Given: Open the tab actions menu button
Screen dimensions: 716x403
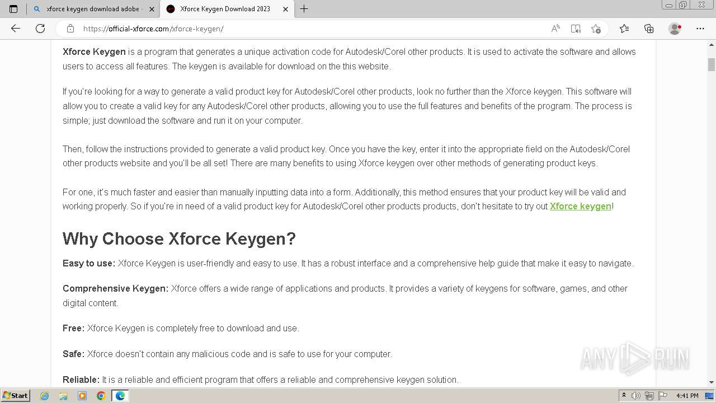Looking at the screenshot, I should pos(13,9).
